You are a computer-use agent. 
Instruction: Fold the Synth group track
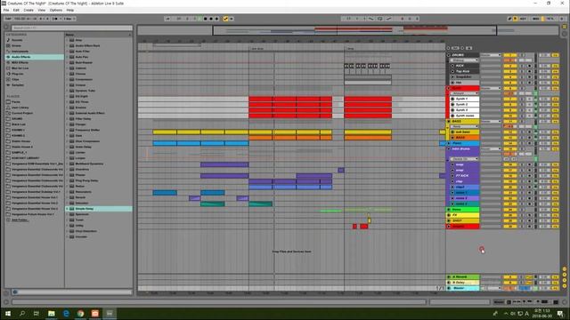tap(449, 88)
